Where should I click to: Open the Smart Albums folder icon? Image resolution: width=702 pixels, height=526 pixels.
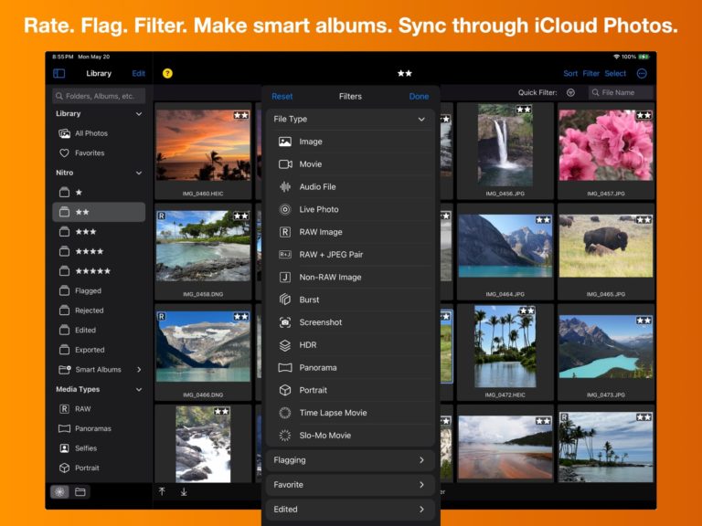coord(65,370)
